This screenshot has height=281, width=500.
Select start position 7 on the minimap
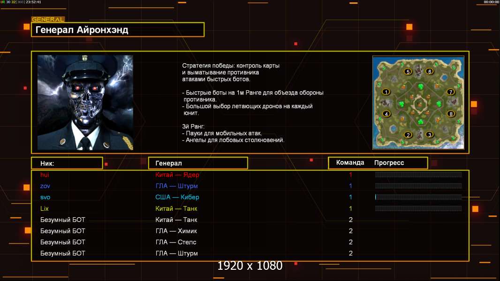tap(451, 92)
